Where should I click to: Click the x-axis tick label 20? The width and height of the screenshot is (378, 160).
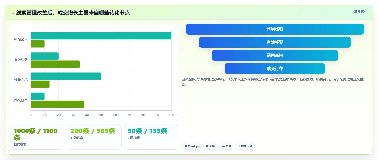point(59,115)
